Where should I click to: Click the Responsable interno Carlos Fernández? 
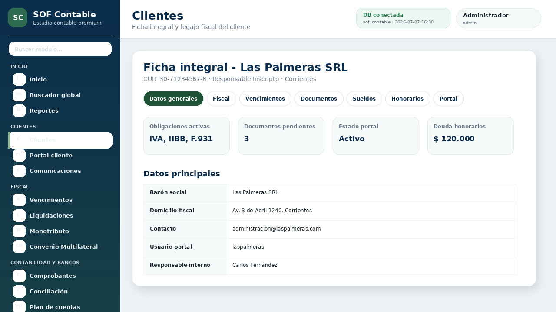(x=255, y=265)
